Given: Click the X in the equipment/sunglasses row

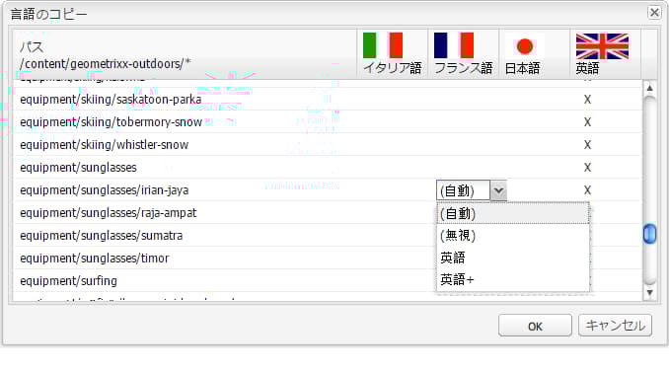Looking at the screenshot, I should click(587, 167).
